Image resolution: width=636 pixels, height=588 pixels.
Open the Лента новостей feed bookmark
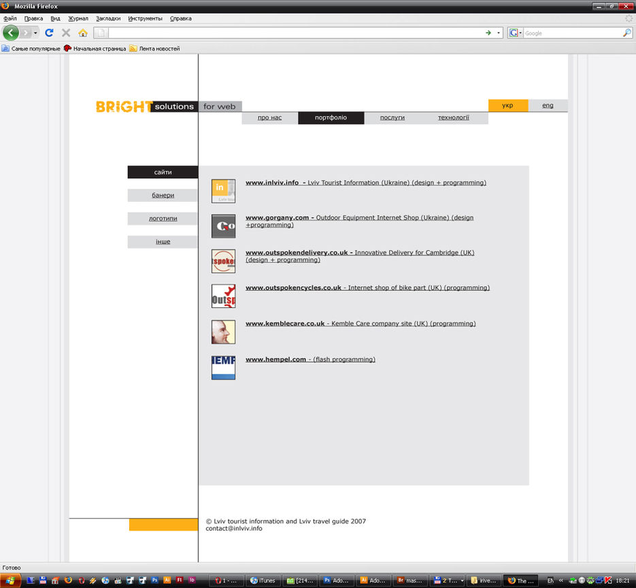point(154,49)
